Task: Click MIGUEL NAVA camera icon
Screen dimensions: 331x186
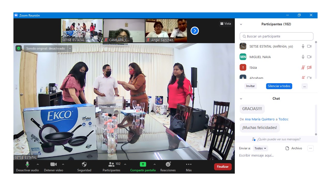Action: (x=309, y=57)
